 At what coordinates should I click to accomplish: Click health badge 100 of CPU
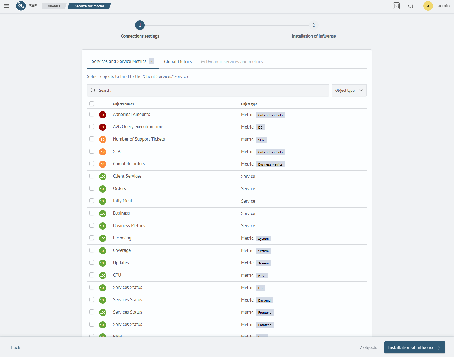(x=103, y=275)
